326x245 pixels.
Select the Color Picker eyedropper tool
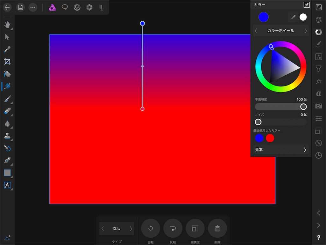tap(7, 49)
